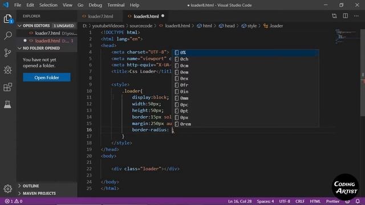Image resolution: width=365 pixels, height=205 pixels.
Task: Click the Open Changes compare icon
Action: pyautogui.click(x=335, y=16)
